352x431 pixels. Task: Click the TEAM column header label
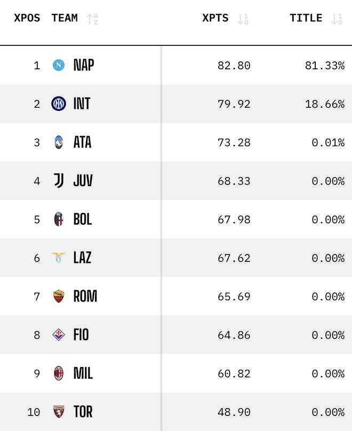(65, 18)
